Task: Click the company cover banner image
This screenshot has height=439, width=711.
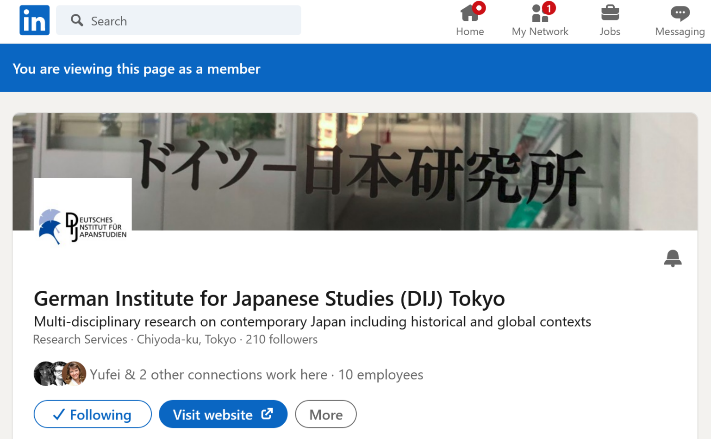Action: 355,172
